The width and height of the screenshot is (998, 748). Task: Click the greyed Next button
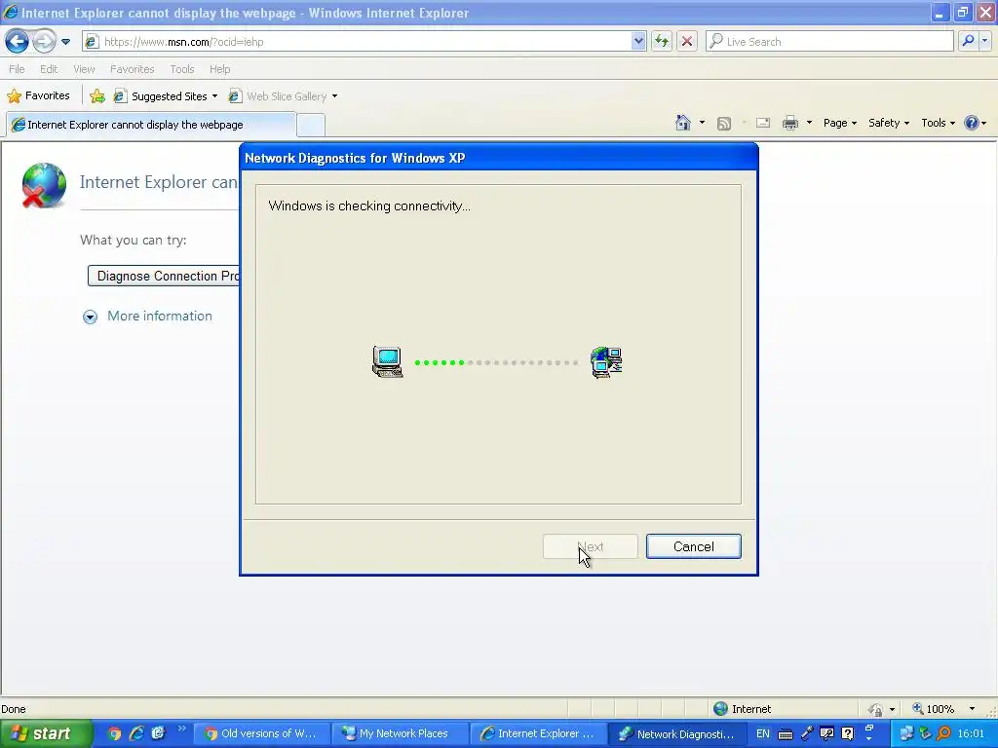(590, 546)
